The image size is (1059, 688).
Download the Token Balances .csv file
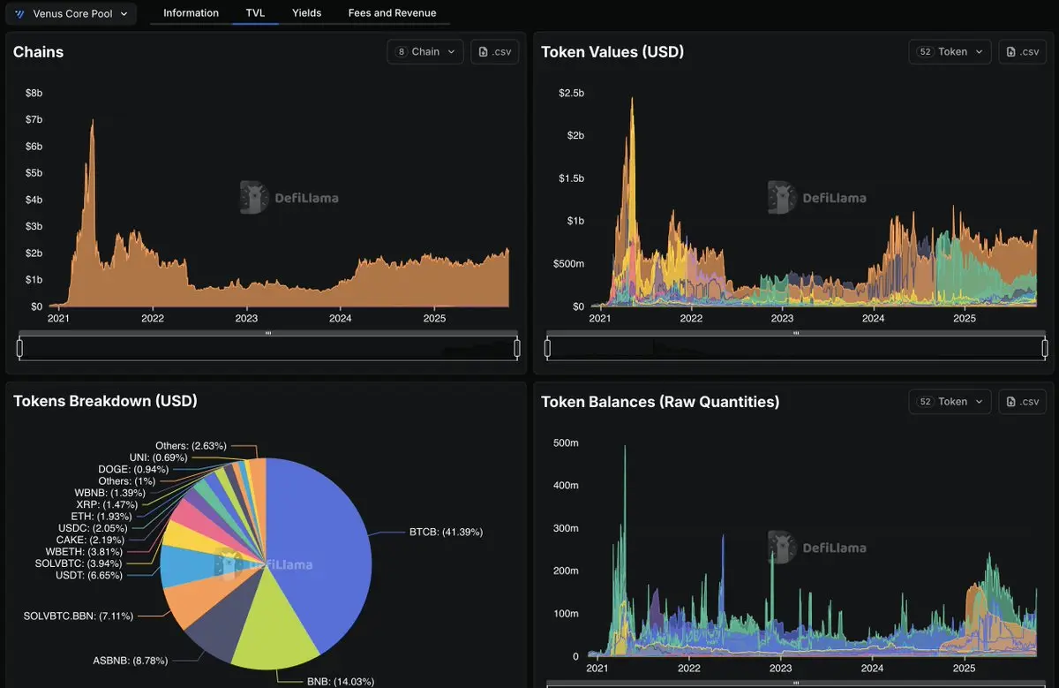(x=1022, y=402)
